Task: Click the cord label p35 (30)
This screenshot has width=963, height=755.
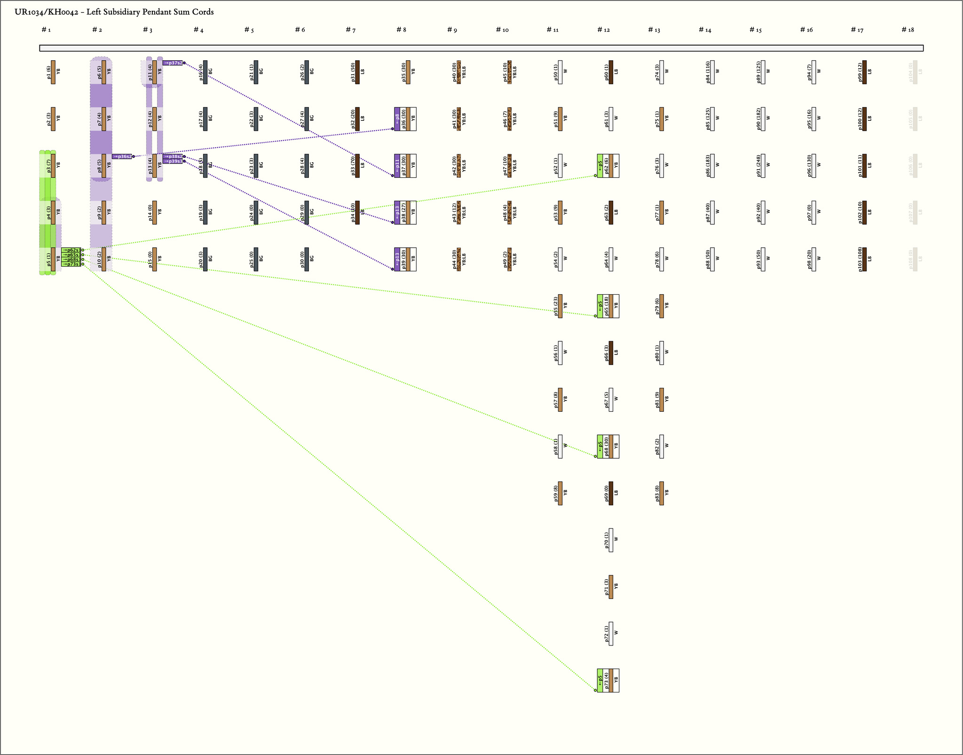Action: [404, 72]
